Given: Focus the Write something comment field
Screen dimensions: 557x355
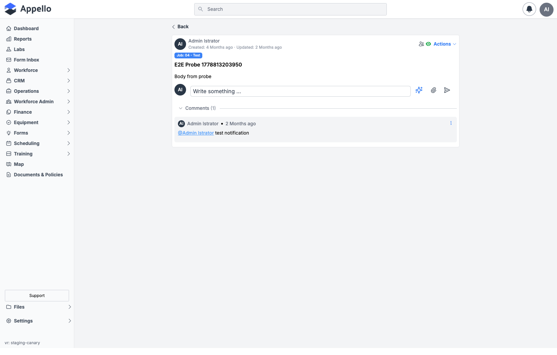Looking at the screenshot, I should pyautogui.click(x=300, y=91).
